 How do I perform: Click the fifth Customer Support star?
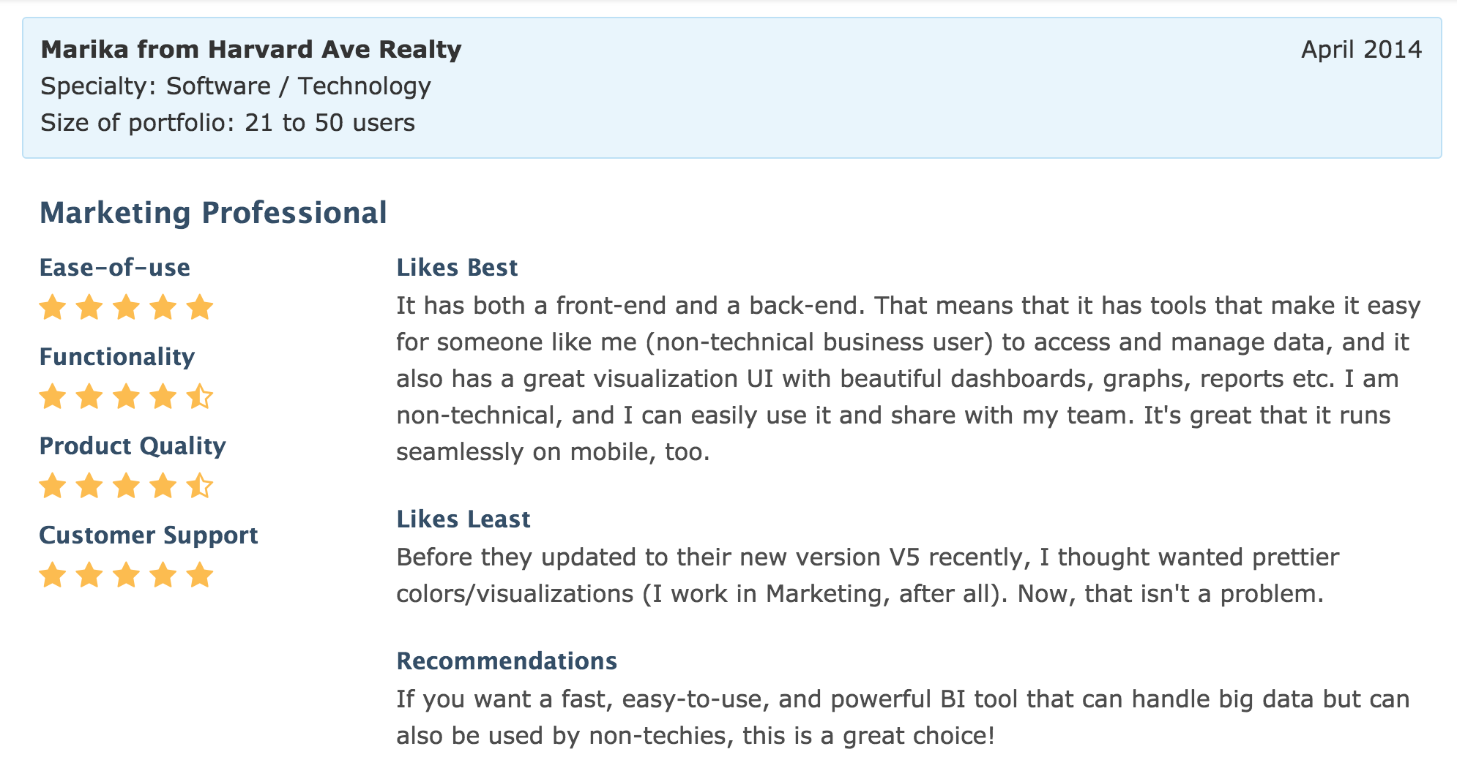(x=199, y=576)
